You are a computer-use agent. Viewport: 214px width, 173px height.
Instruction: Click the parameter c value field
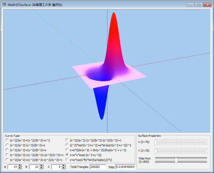coord(56,167)
